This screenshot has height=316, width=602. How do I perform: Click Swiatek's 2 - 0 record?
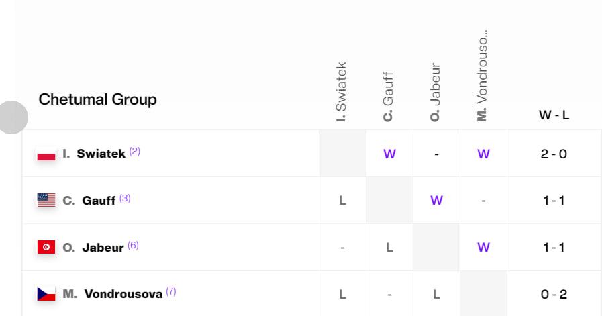coord(554,154)
